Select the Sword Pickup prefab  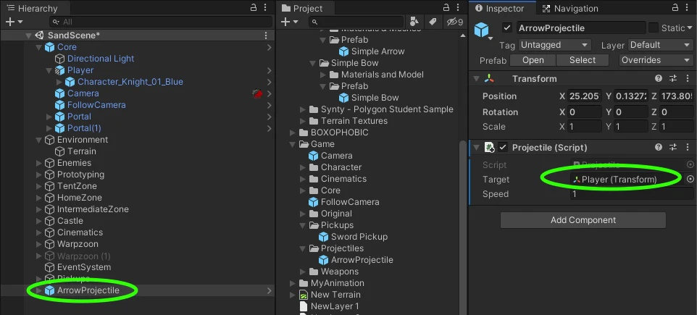click(x=359, y=237)
